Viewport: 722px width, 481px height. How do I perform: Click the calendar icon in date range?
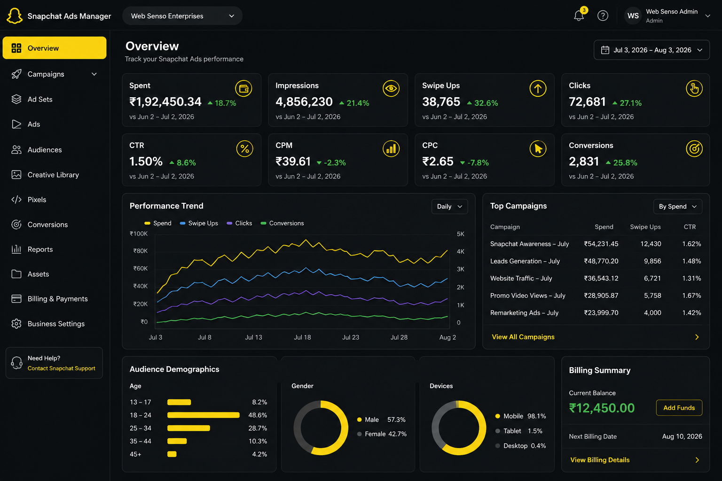coord(605,50)
